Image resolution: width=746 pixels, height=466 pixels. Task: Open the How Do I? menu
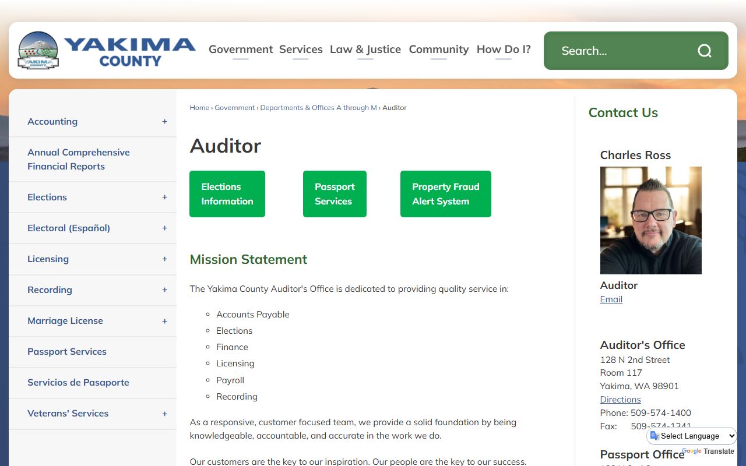504,50
